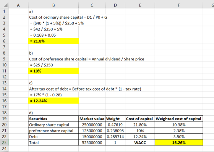The height and width of the screenshot is (152, 214).
Task: Click 'Ordinary share capital' row label
Action: 53,125
